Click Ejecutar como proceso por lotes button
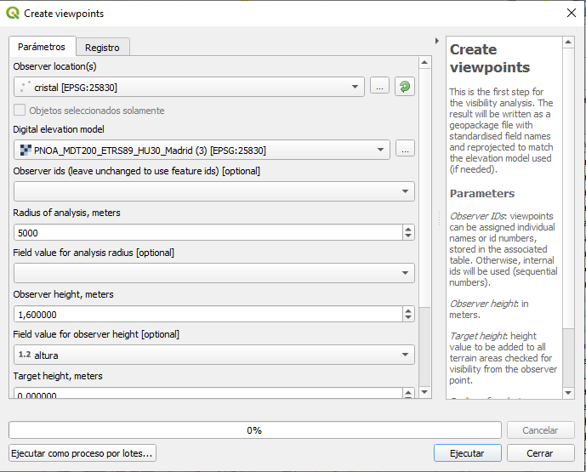This screenshot has height=472, width=586. (82, 453)
